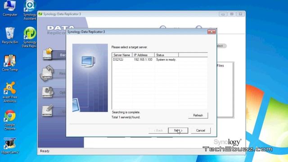Minimize the main Data Replicator window
Viewport: 288px width, 162px height.
click(223, 14)
